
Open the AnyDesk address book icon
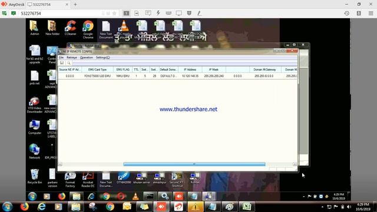coord(359,14)
